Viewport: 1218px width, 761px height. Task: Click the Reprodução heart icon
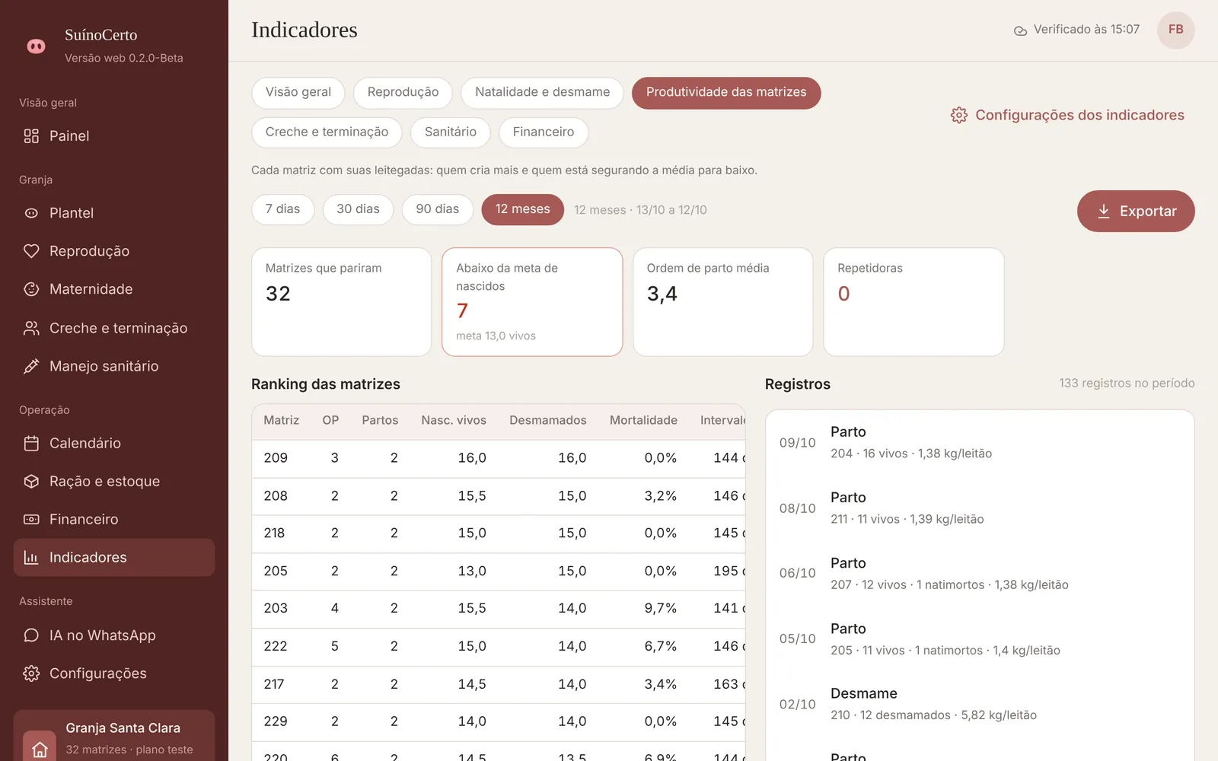point(31,251)
